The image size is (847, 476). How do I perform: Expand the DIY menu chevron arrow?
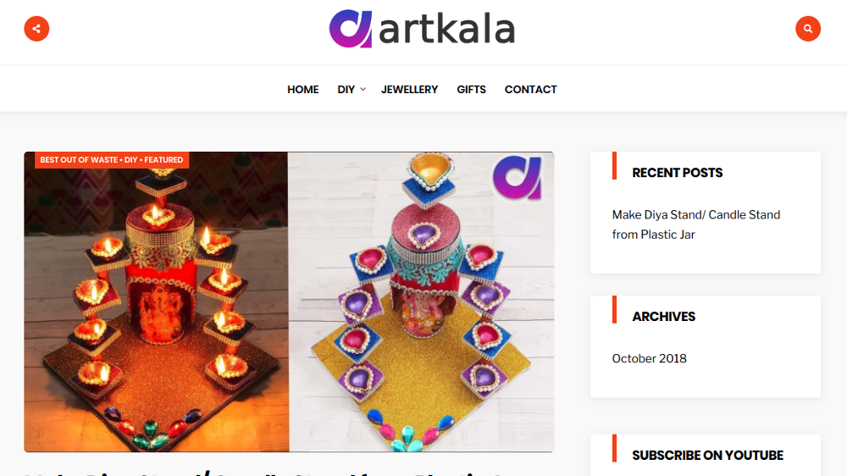click(x=363, y=90)
